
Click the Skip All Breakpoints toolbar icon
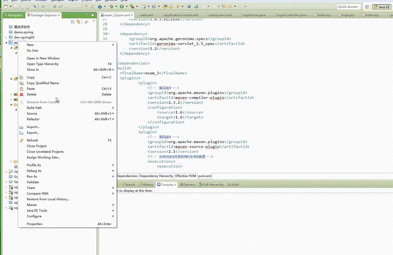(x=35, y=6)
